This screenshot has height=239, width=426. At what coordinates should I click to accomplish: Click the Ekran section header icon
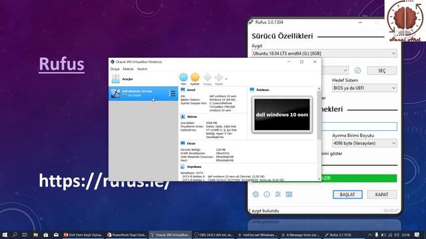(x=183, y=143)
